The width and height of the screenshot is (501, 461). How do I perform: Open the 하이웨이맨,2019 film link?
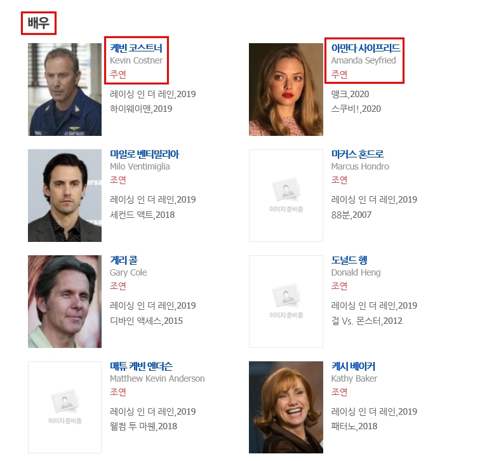[141, 109]
